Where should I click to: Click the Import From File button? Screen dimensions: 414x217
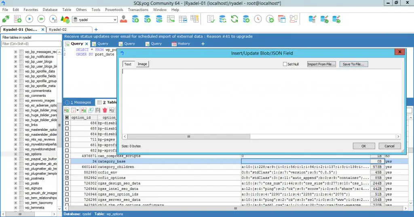(321, 64)
